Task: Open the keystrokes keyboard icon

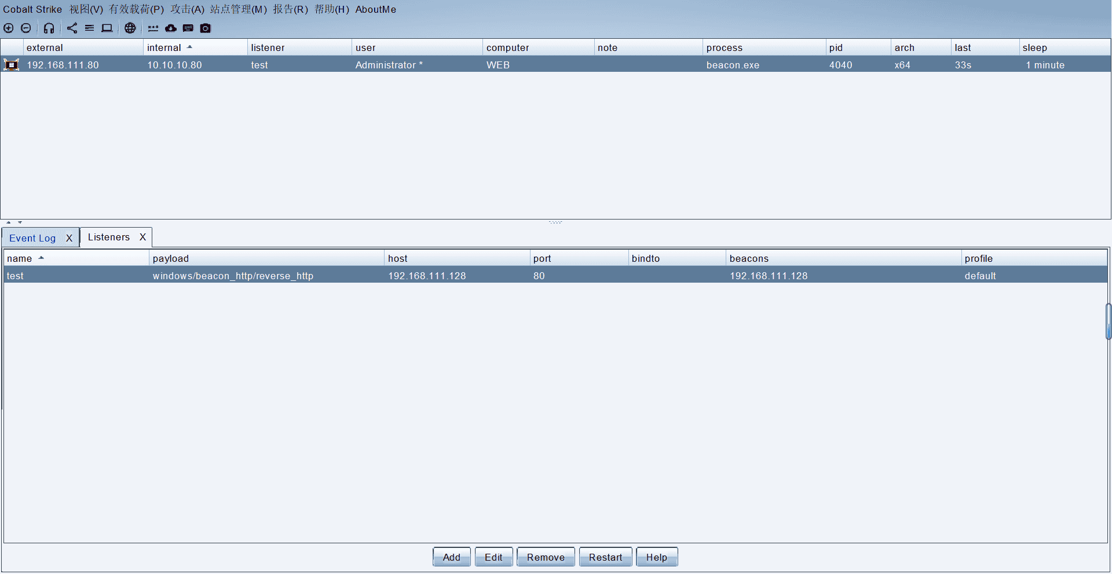Action: [x=188, y=28]
